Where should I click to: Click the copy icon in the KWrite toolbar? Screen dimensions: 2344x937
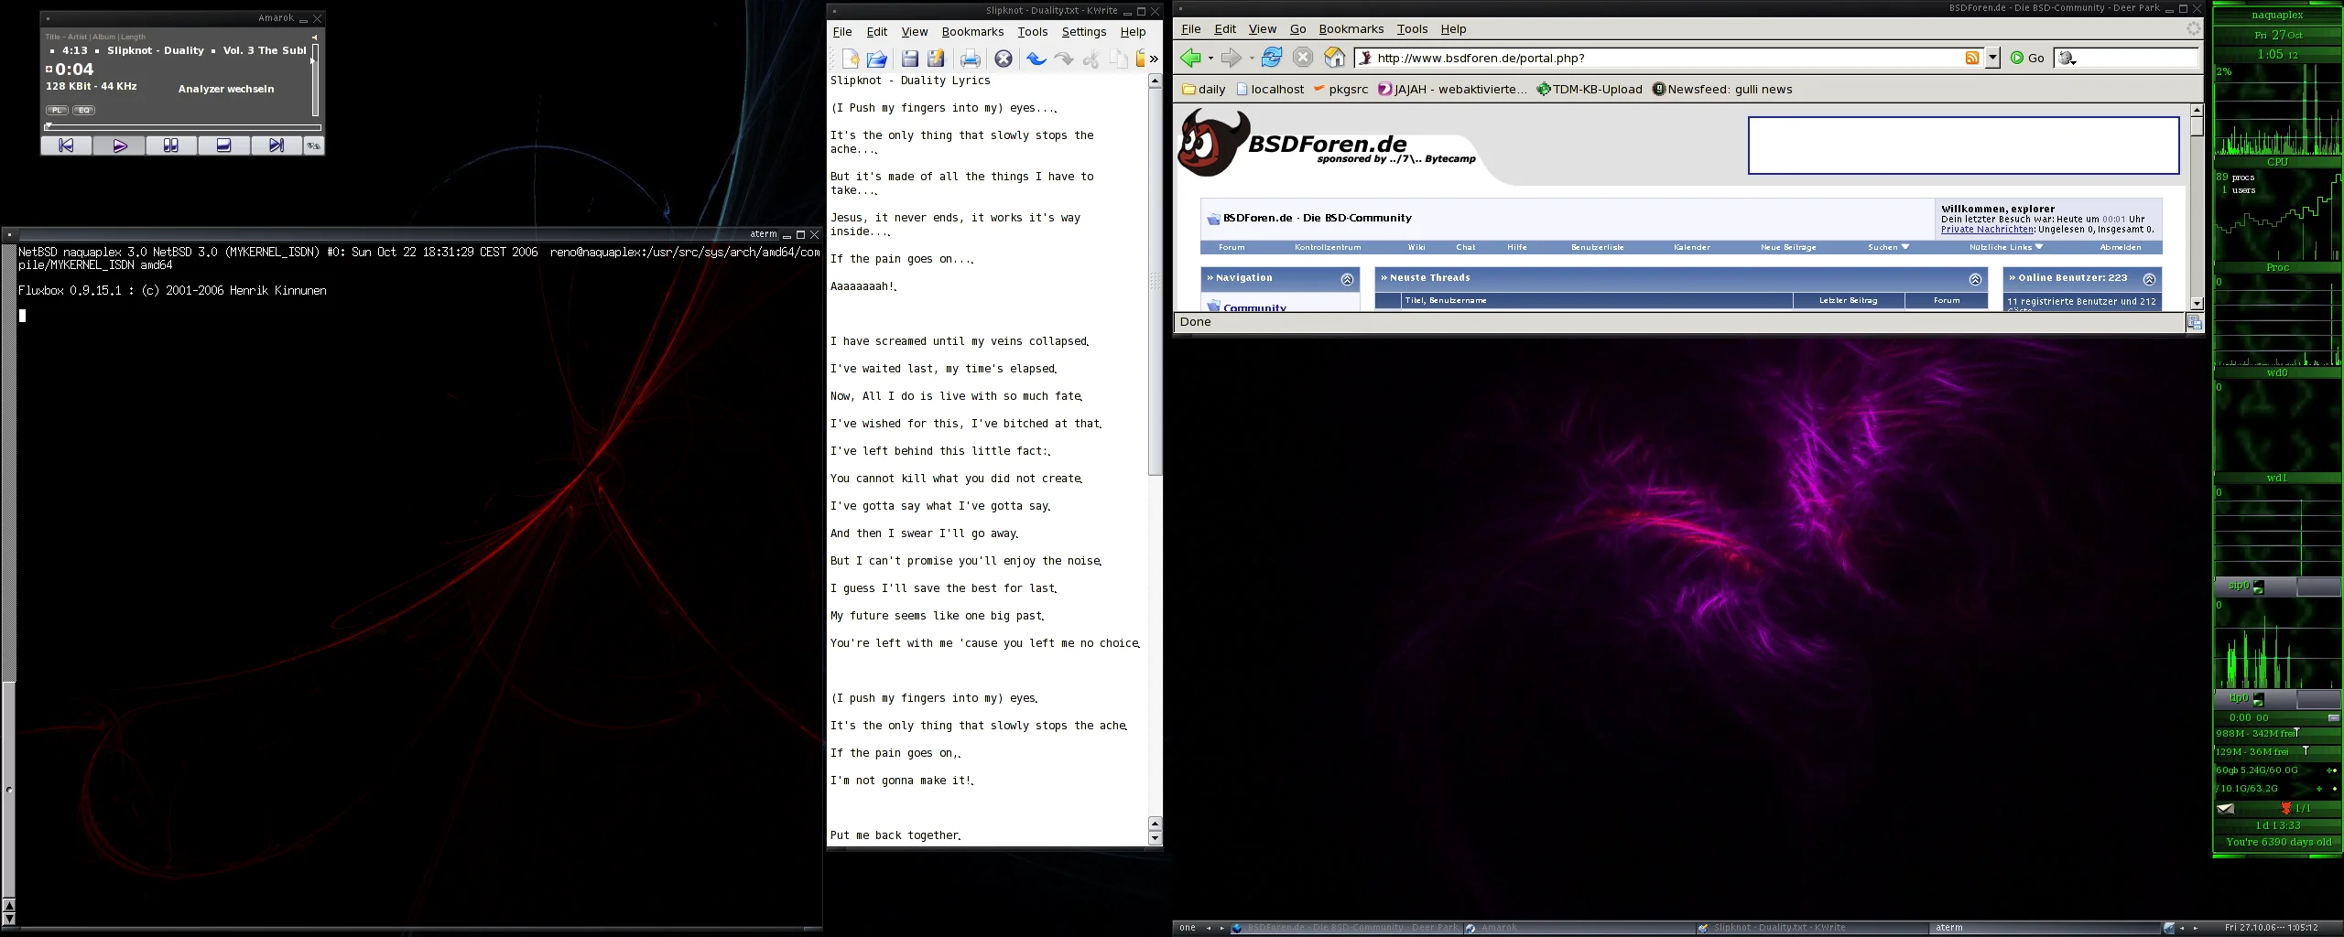1118,59
